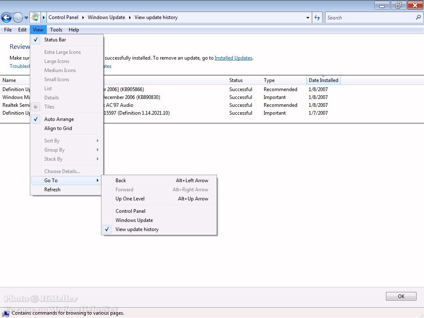Click the Installed Updates link
The width and height of the screenshot is (424, 318).
[233, 58]
